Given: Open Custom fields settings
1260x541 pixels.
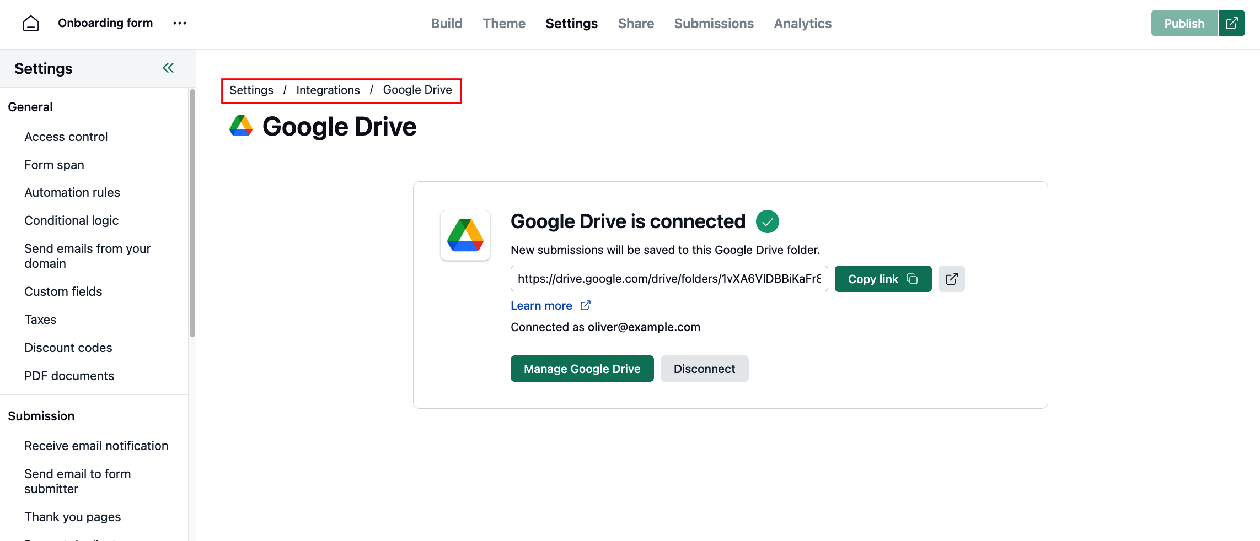Looking at the screenshot, I should point(63,291).
